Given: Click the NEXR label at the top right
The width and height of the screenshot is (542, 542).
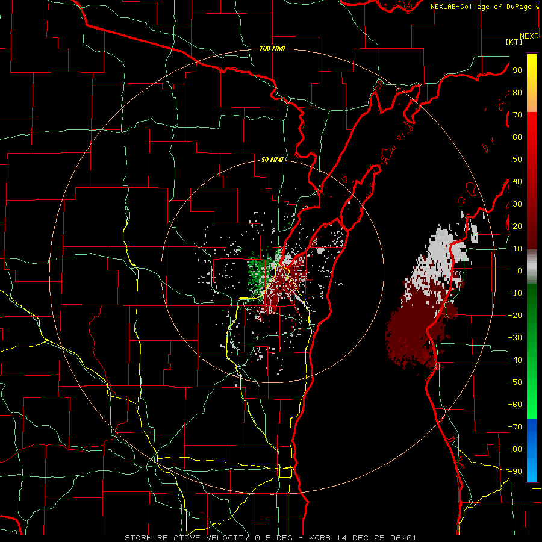Looking at the screenshot, I should coord(529,36).
